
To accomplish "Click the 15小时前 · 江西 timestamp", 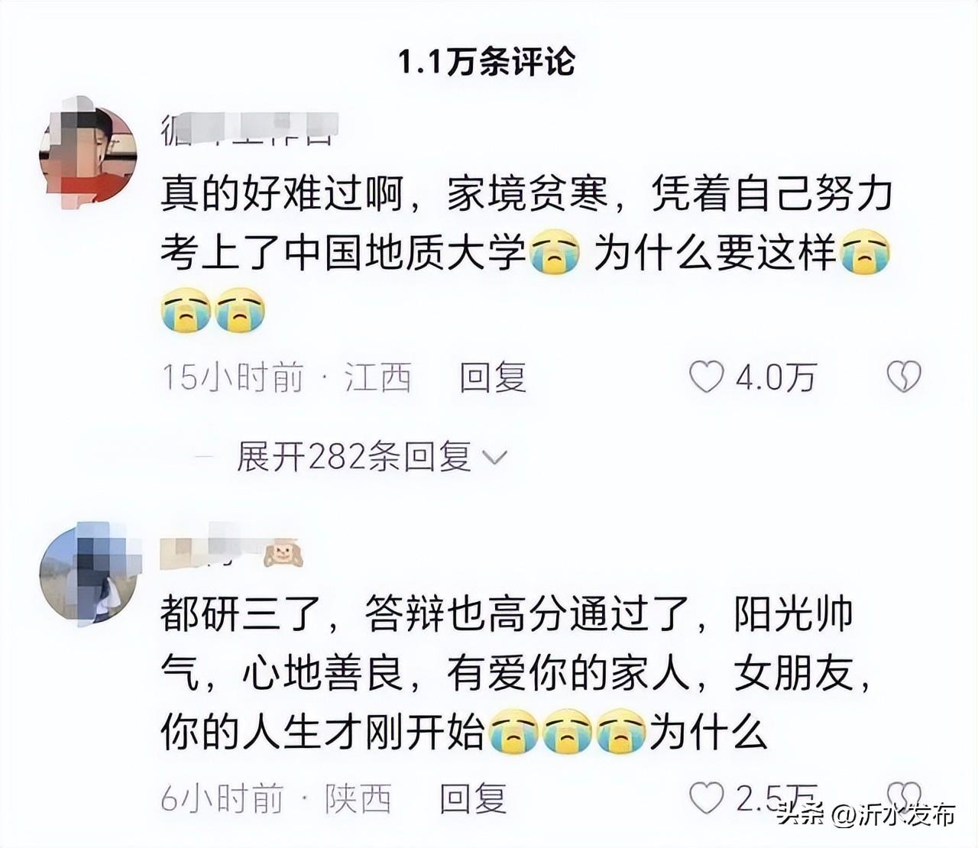I will pyautogui.click(x=287, y=378).
